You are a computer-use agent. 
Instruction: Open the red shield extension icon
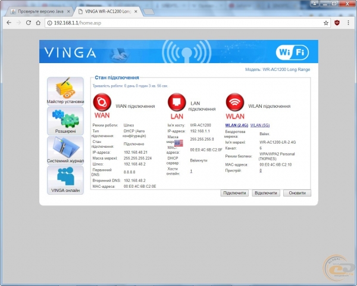337,23
